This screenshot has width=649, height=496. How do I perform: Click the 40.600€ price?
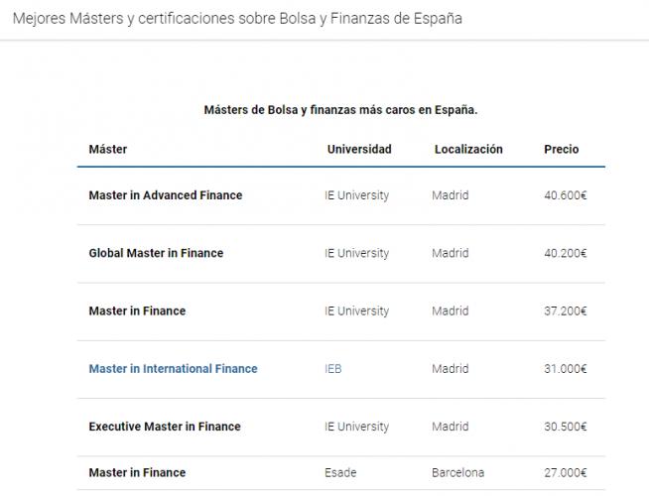click(x=567, y=195)
